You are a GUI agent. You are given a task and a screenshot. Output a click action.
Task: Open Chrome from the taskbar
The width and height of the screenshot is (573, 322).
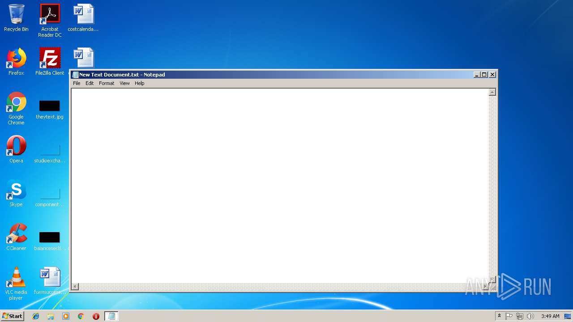[81, 316]
